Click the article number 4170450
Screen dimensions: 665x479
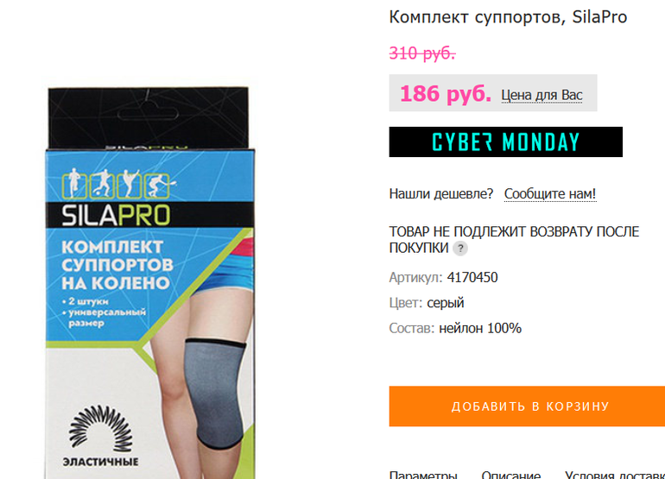point(472,277)
